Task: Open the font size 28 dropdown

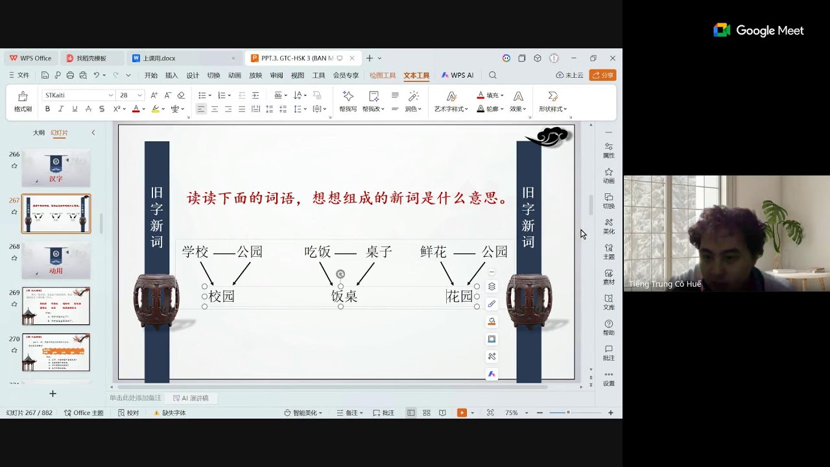Action: [139, 95]
